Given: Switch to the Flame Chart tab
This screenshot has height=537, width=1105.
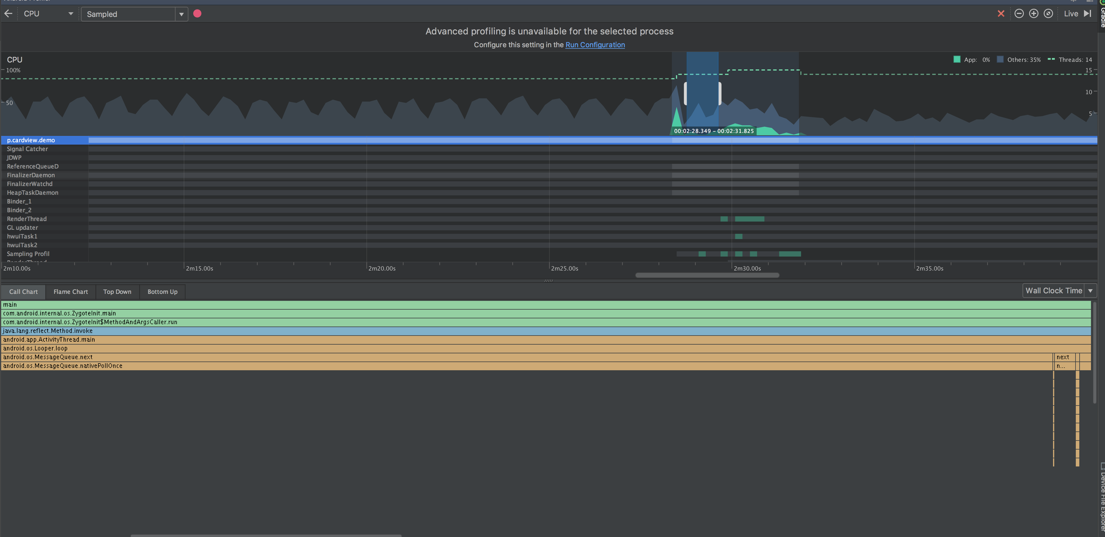Looking at the screenshot, I should point(71,292).
